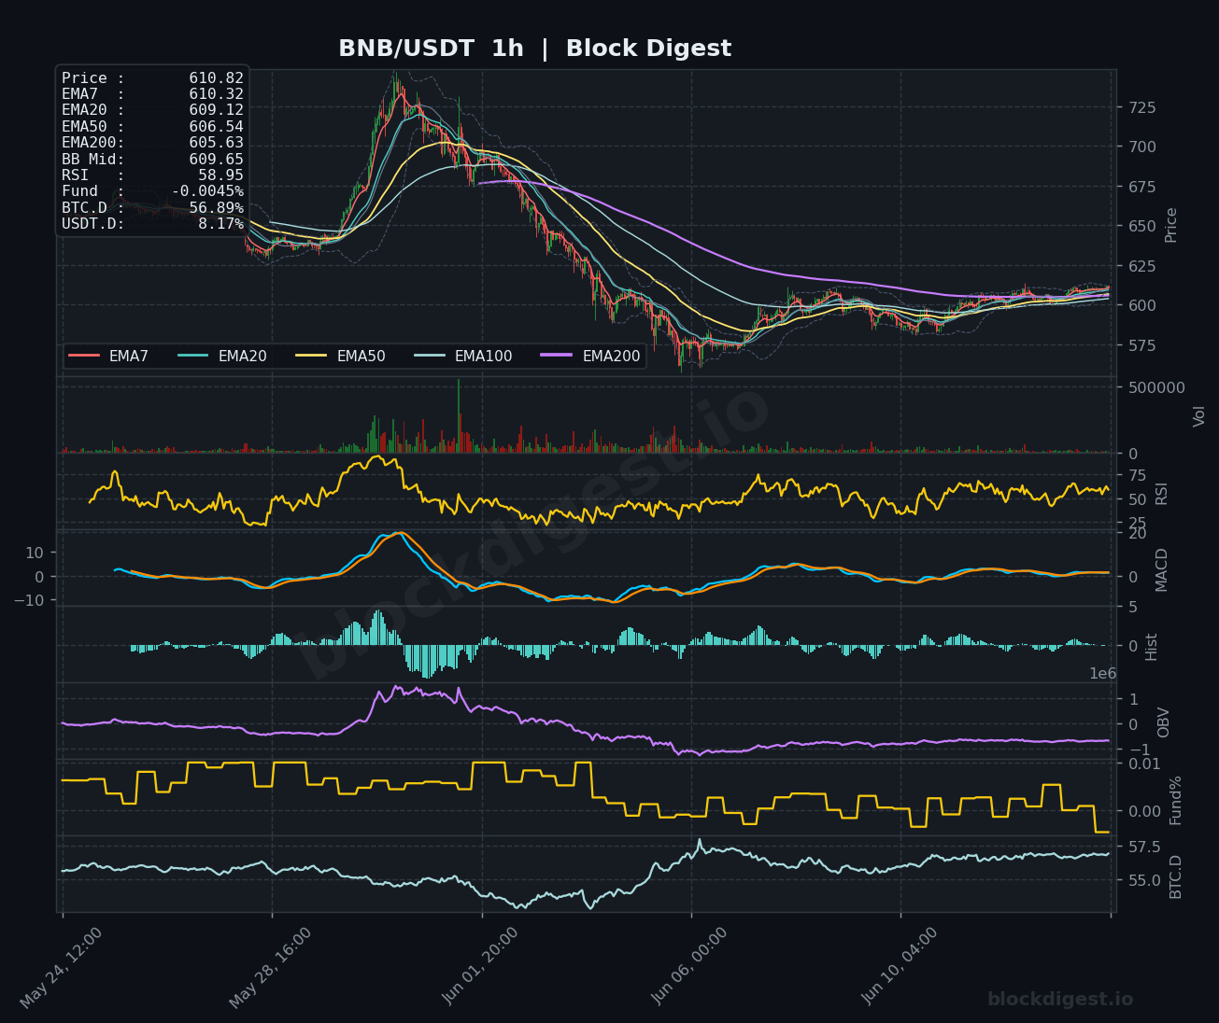1219x1023 pixels.
Task: Click the BB Mid value 609.65 row
Action: point(152,159)
